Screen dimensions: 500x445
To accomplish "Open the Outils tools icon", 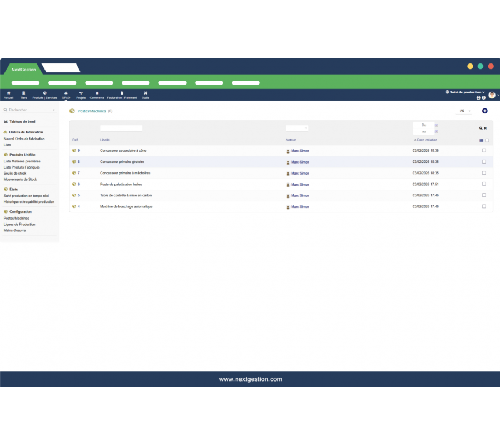I will point(146,93).
